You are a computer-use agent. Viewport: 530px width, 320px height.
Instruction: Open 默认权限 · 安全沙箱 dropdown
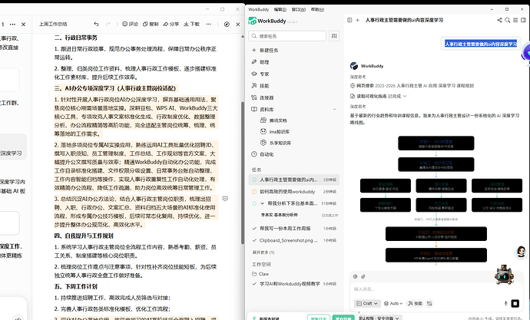tap(379, 318)
